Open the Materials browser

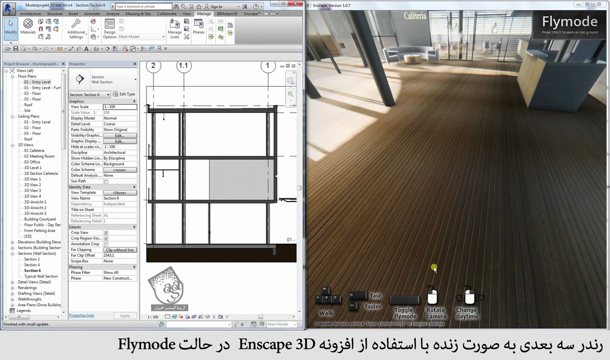(x=28, y=27)
